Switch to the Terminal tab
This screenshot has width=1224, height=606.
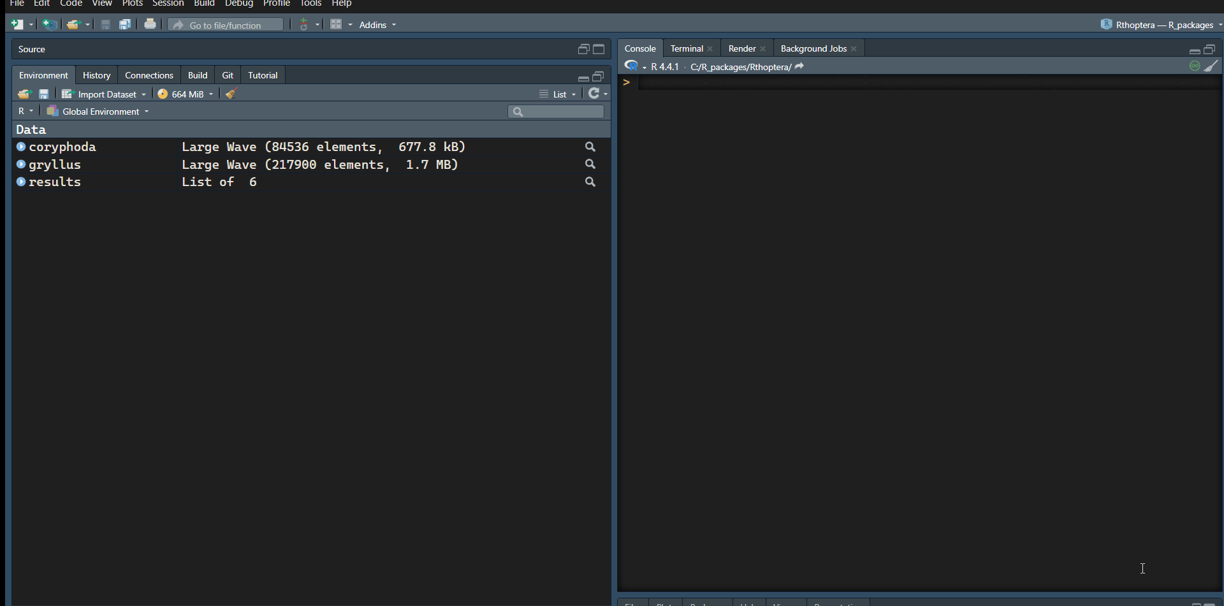pos(686,48)
